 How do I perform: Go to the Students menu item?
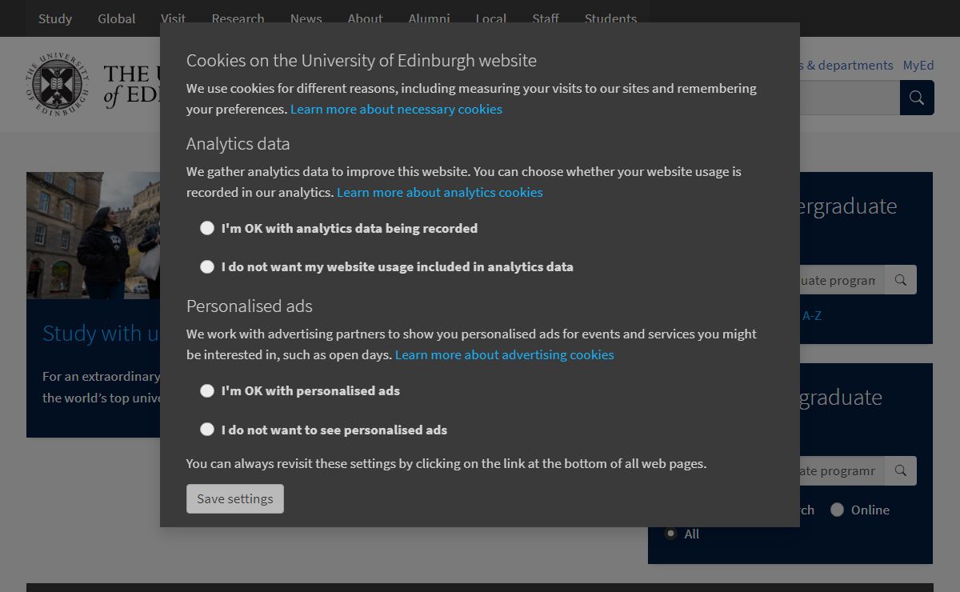click(610, 18)
